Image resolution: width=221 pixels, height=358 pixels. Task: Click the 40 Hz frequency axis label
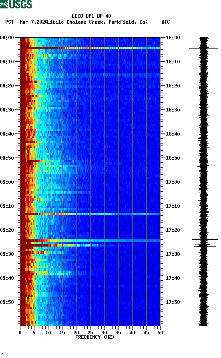(132, 333)
